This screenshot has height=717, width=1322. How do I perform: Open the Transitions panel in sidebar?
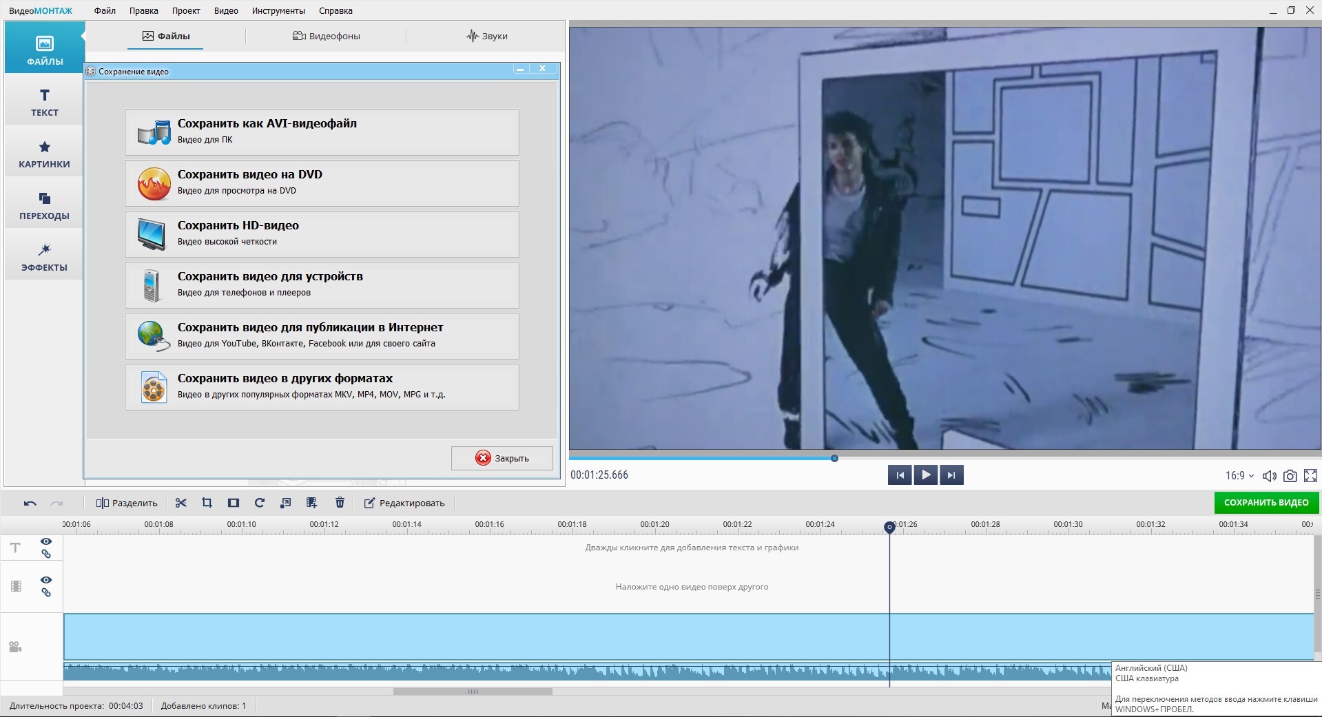[x=44, y=205]
